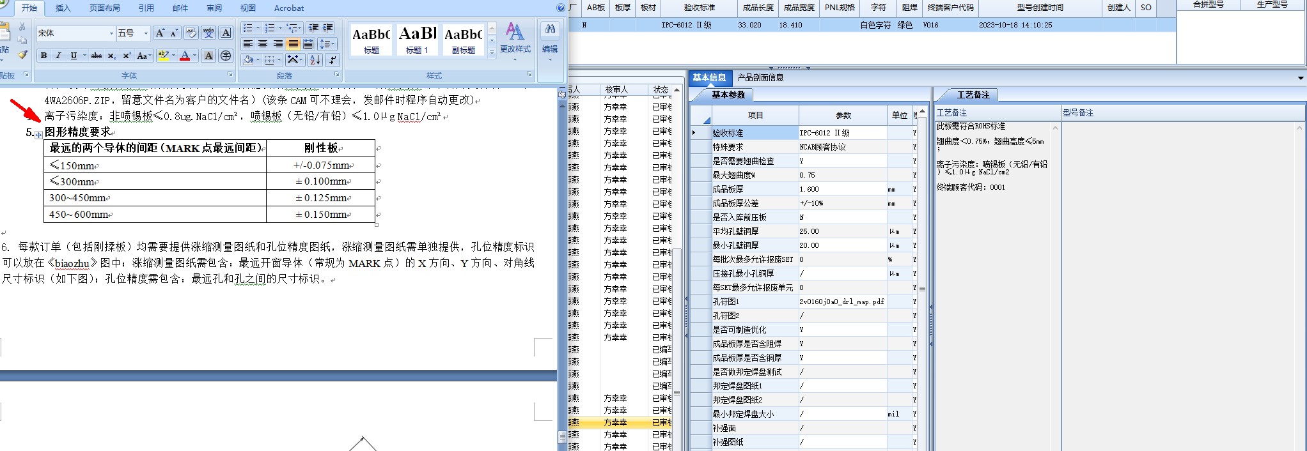Click the Distributed alignment icon
Viewport: 1307px width, 451px height.
308,44
